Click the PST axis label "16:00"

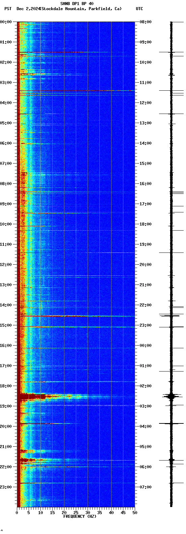[6, 346]
